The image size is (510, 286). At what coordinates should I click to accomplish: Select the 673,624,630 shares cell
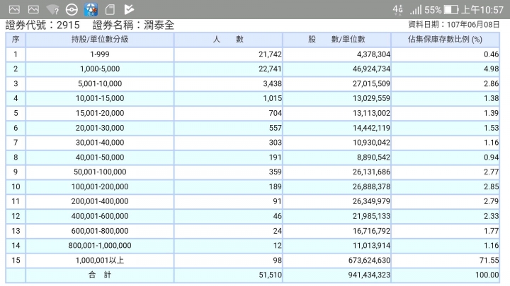[337, 261]
